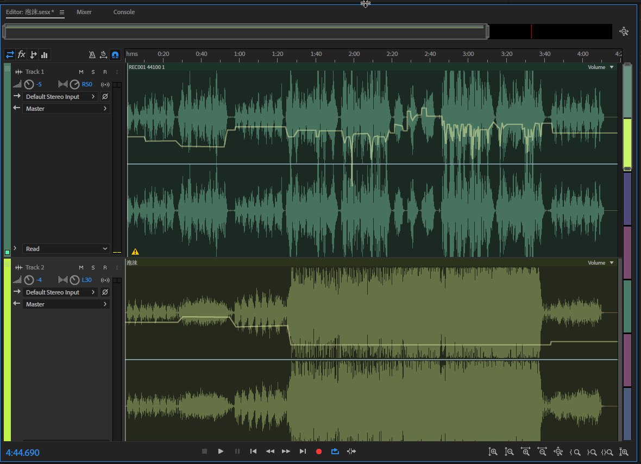Click the red Record button
This screenshot has height=464, width=641.
pyautogui.click(x=319, y=451)
